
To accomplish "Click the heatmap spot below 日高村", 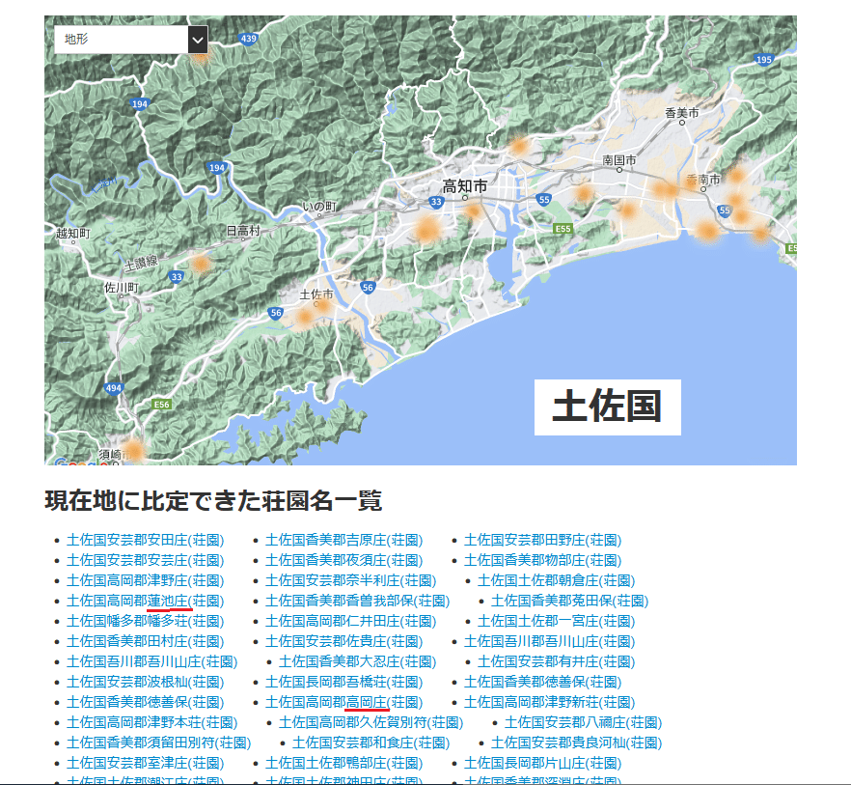I will (x=201, y=264).
